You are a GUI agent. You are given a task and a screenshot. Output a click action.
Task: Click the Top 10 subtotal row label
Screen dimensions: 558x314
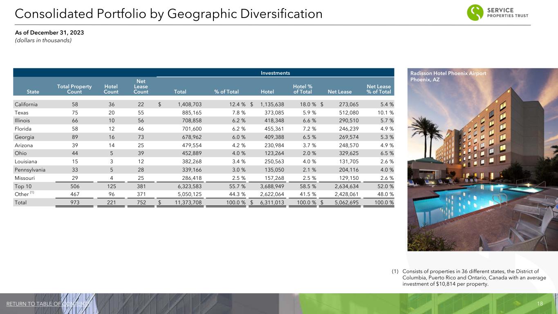[x=22, y=186]
